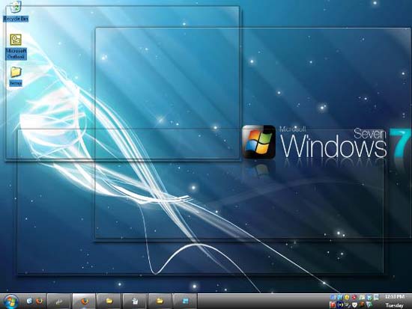Select the Microsoft Outlook desktop icon
Screen dimensions: 412x309
click(x=16, y=40)
